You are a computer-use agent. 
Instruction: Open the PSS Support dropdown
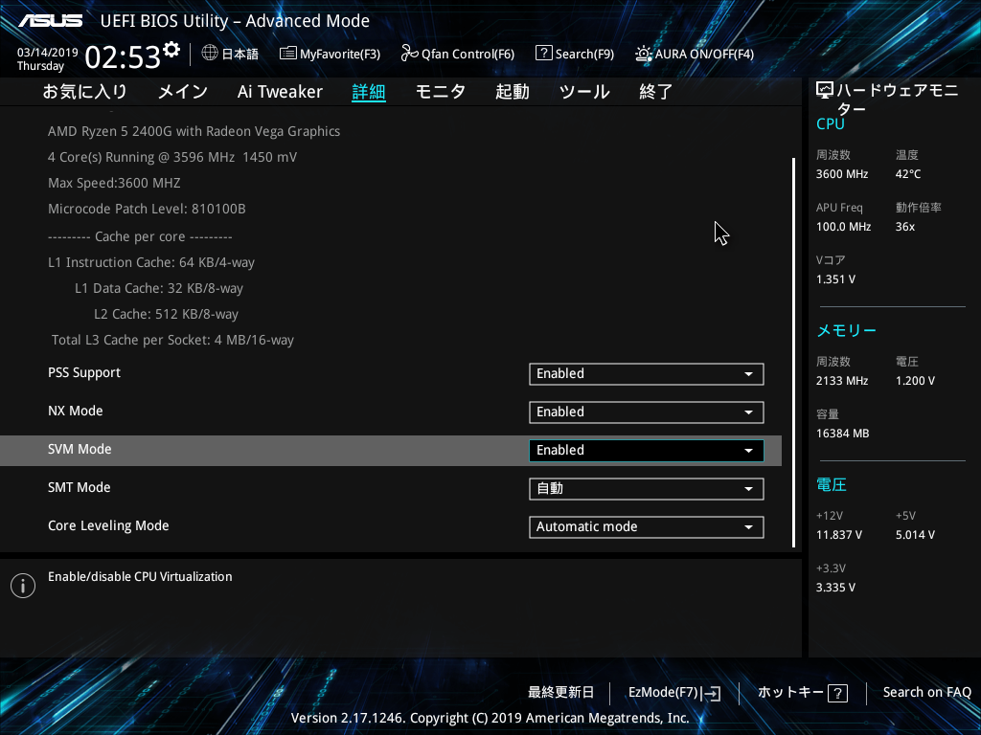[647, 374]
